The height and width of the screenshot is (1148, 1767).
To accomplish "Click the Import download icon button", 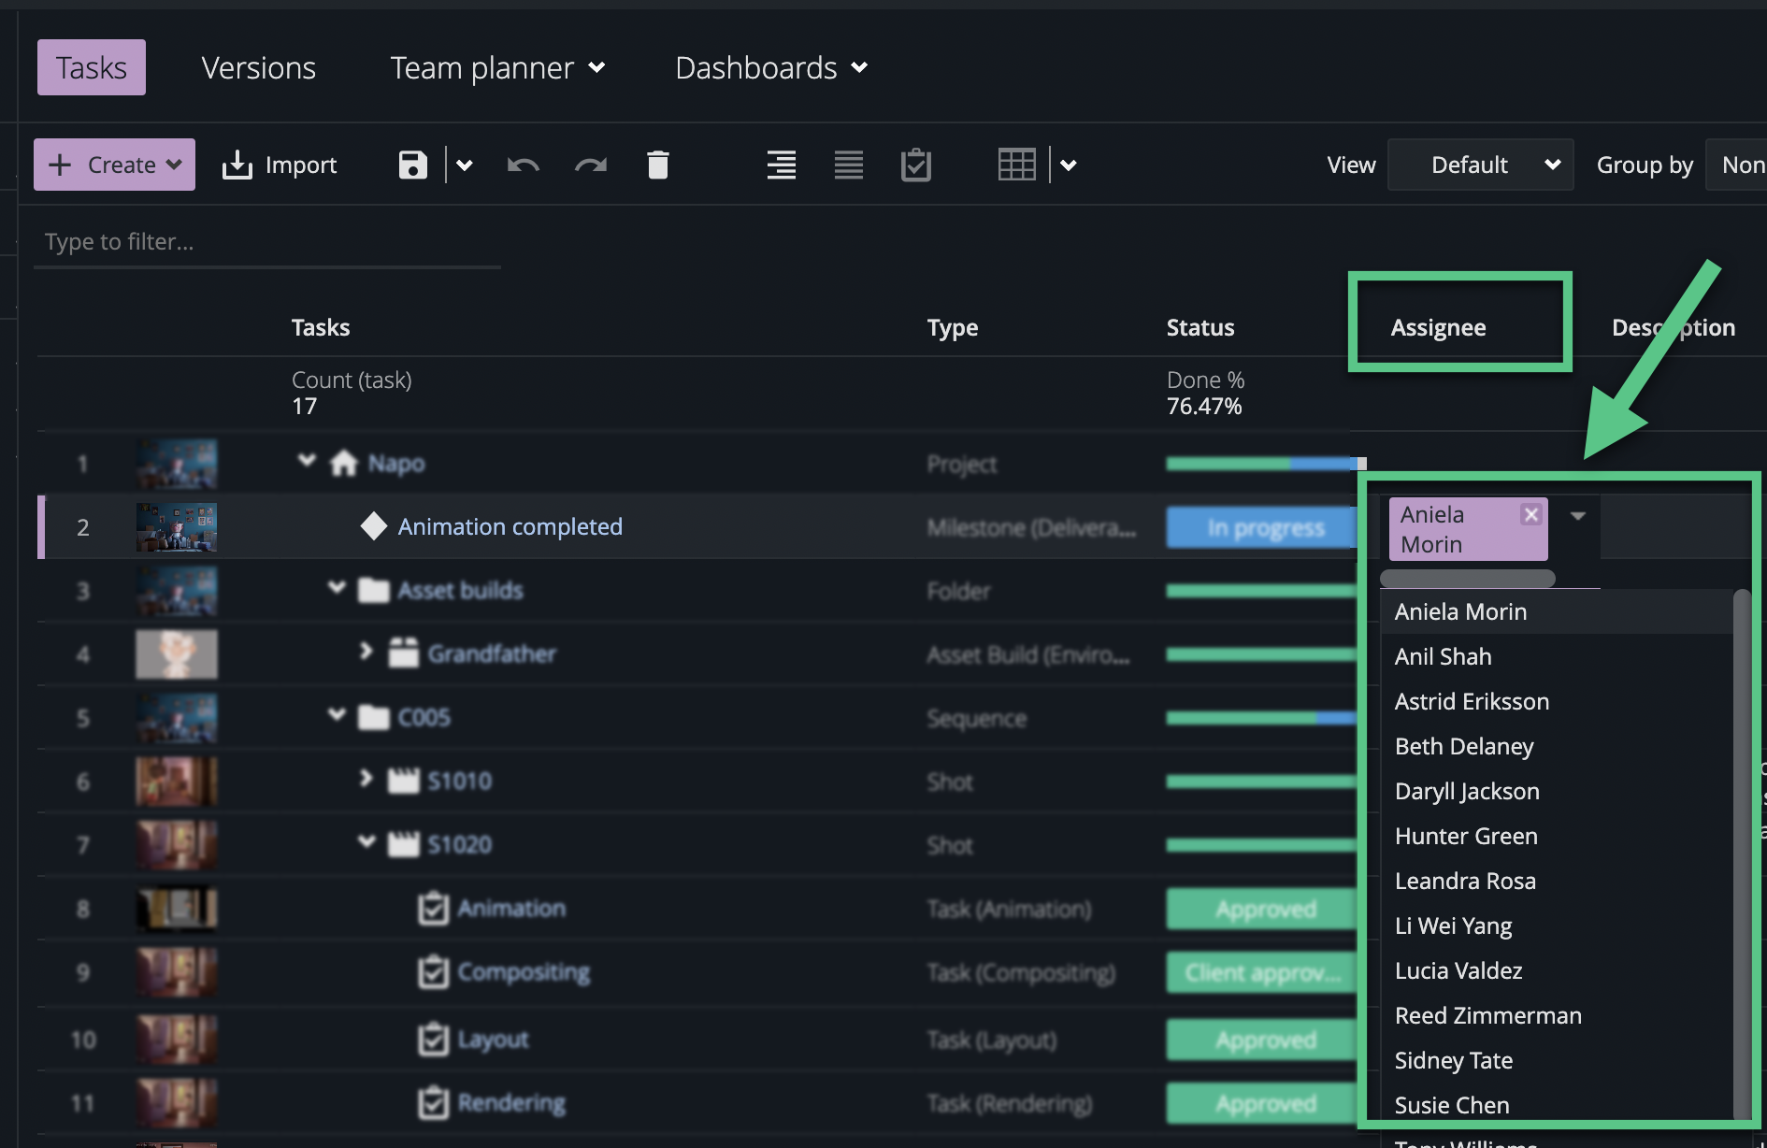I will coord(279,165).
